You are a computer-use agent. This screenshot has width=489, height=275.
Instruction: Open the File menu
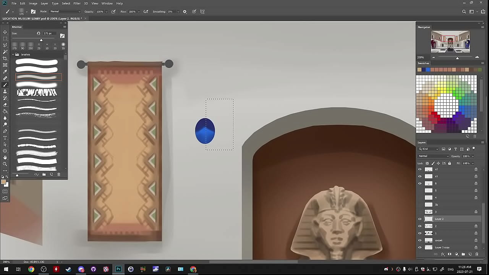14,3
